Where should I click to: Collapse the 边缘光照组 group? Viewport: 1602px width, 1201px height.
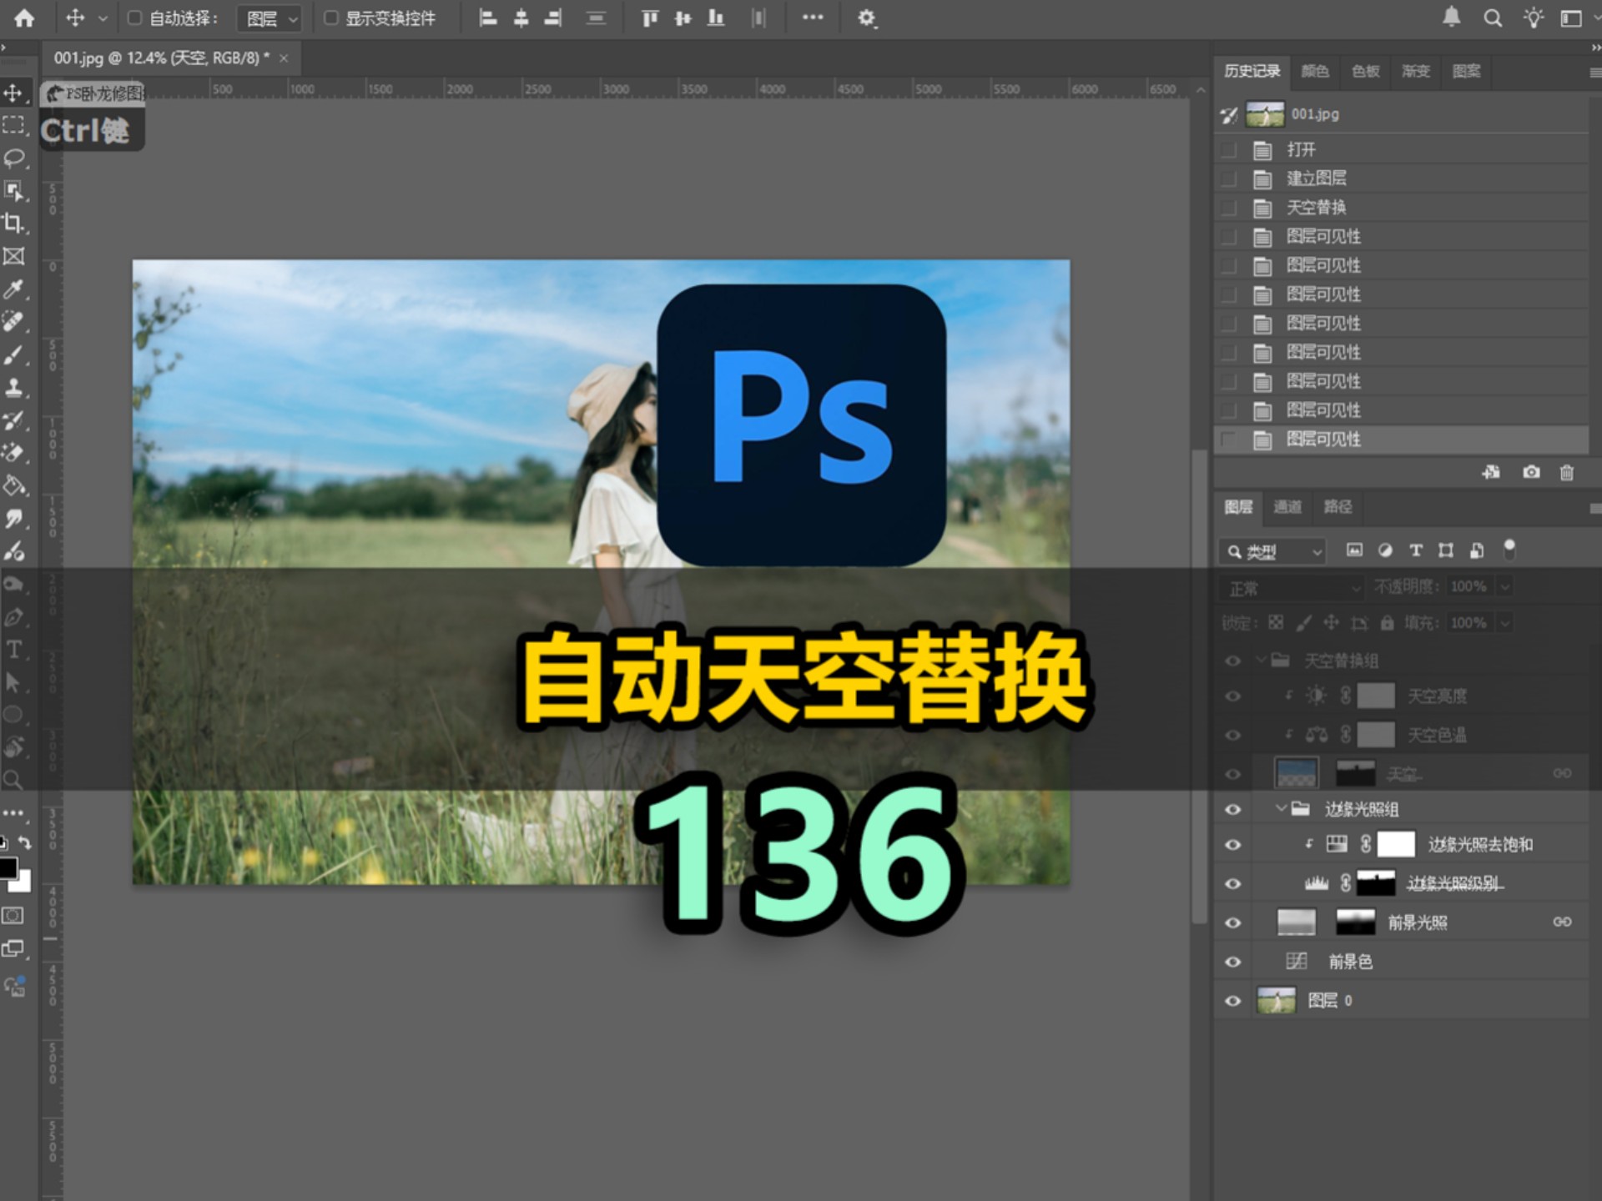coord(1281,808)
